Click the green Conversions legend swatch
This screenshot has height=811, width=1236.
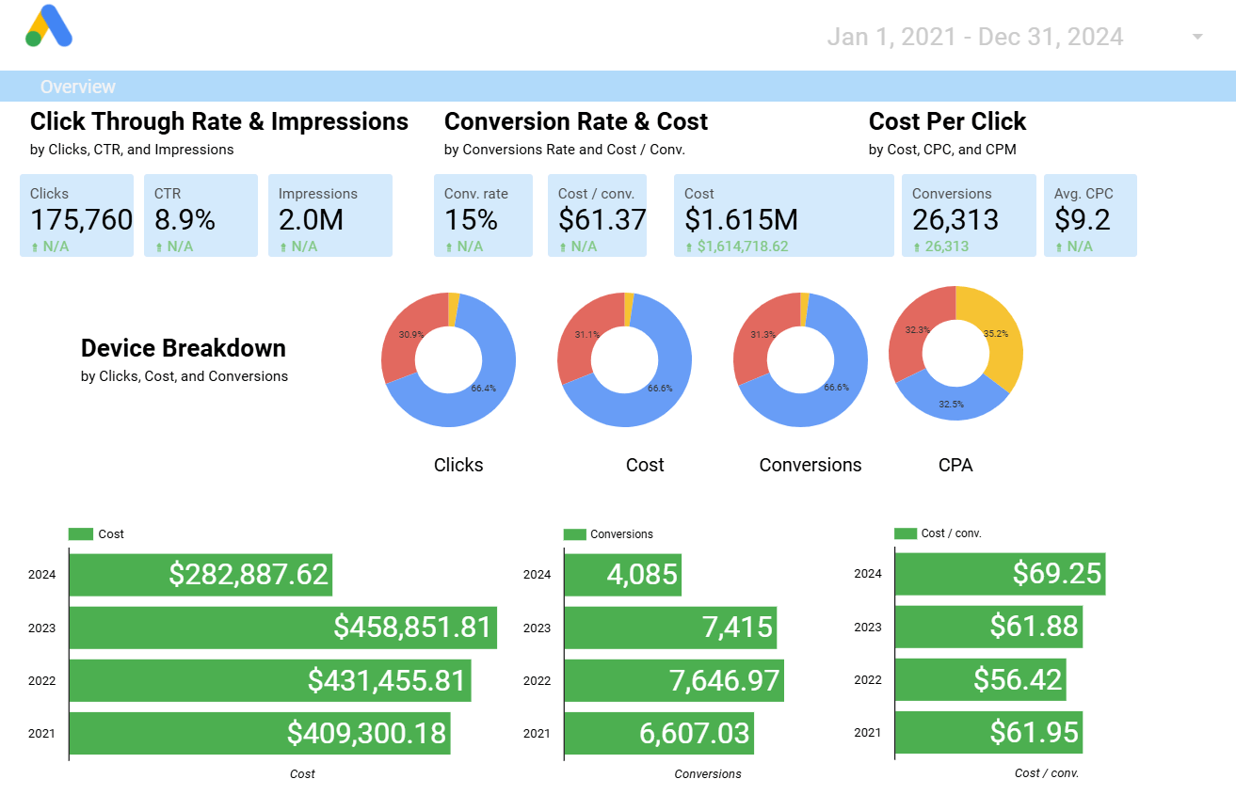point(574,534)
